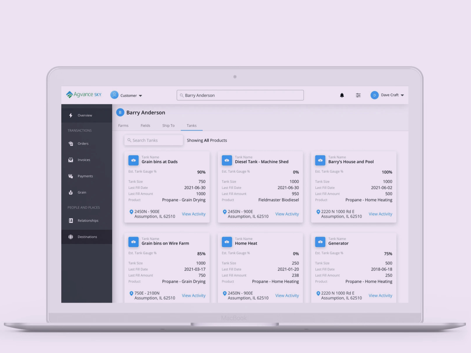Click the Dave Craft avatar circle
This screenshot has height=353, width=471.
pyautogui.click(x=374, y=95)
